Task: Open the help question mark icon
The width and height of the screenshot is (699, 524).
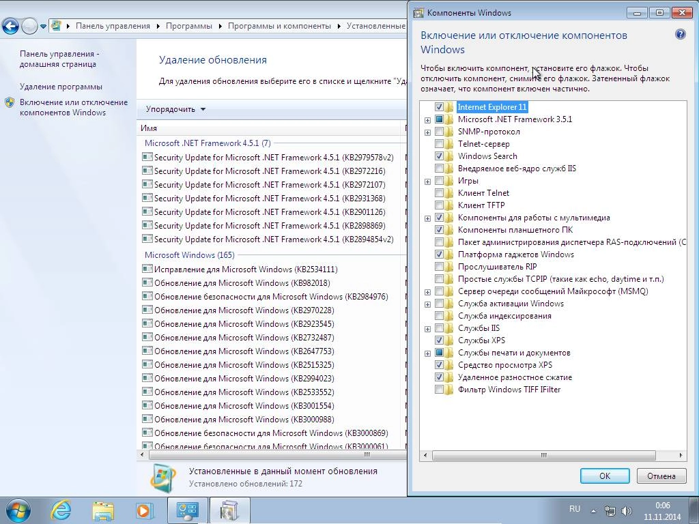Action: 681,34
